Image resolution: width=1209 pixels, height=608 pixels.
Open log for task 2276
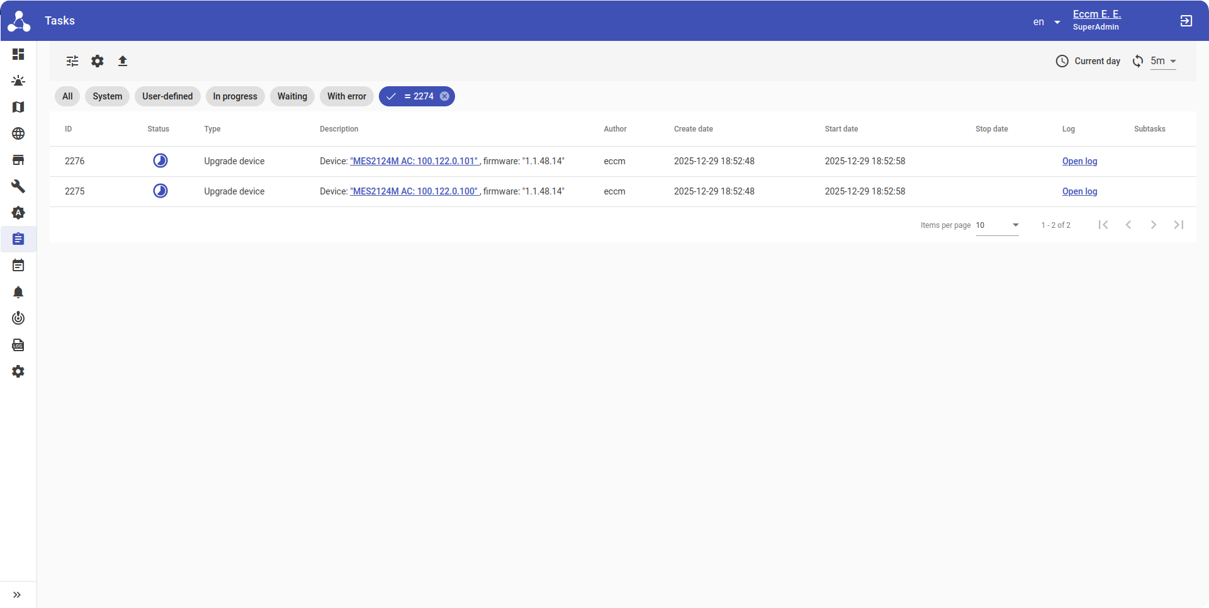point(1079,161)
